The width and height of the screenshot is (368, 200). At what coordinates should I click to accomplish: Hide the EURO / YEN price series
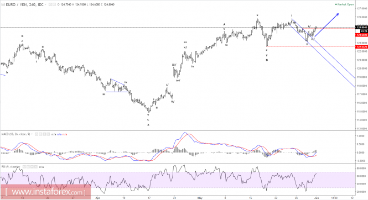point(50,4)
